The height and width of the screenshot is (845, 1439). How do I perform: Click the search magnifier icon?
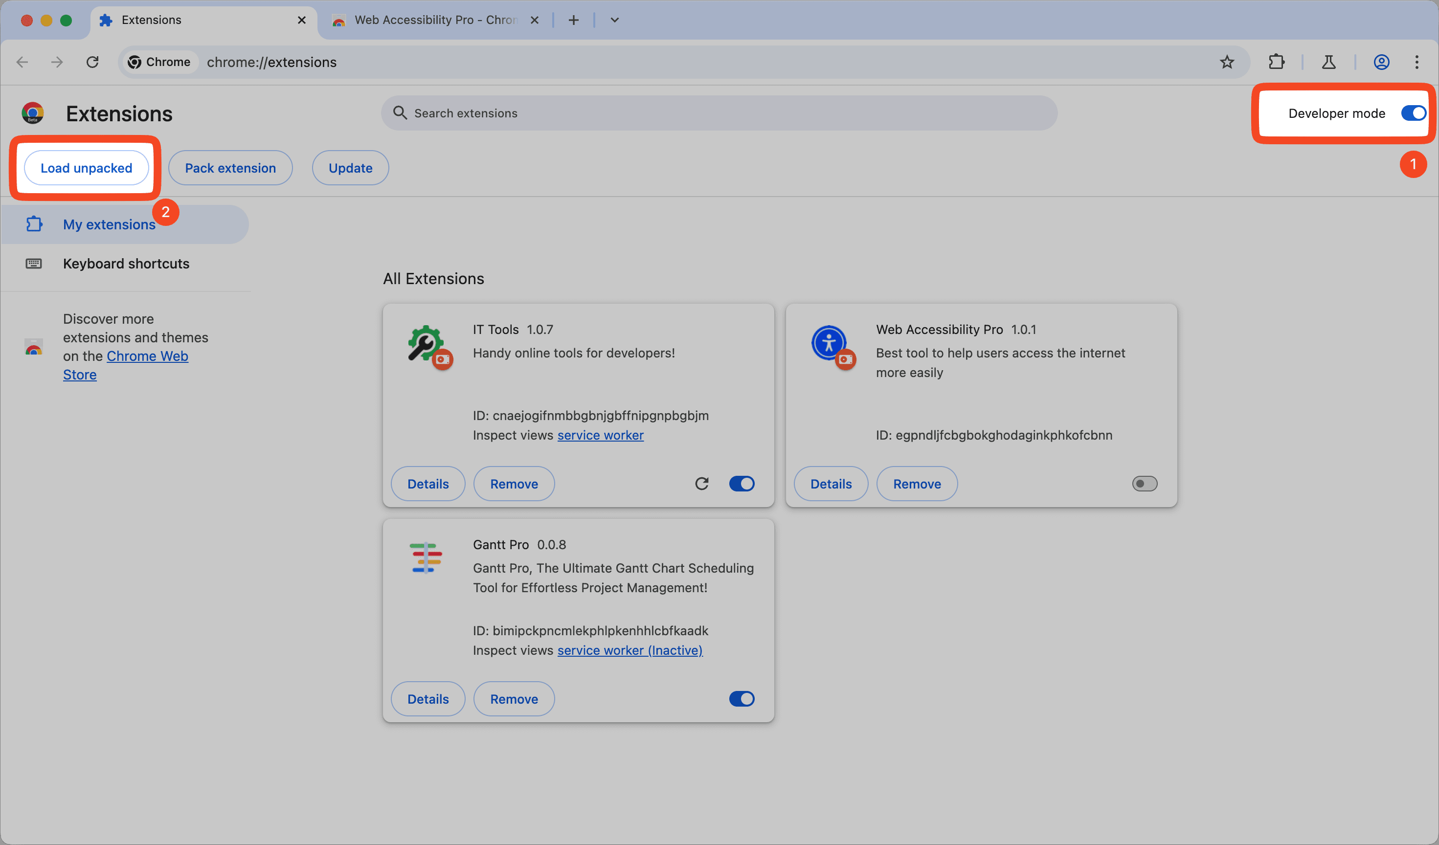tap(400, 112)
